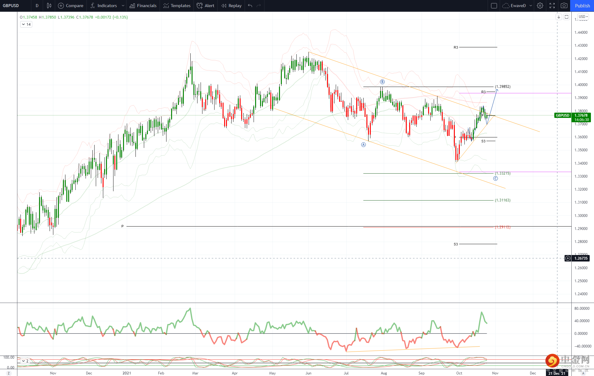
Task: Click the lower S3 pivot label at 1.28
Action: click(x=456, y=244)
